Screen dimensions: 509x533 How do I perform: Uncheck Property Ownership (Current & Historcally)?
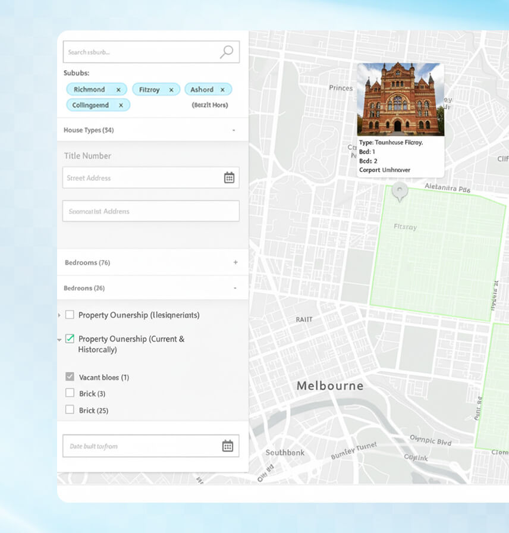point(70,338)
